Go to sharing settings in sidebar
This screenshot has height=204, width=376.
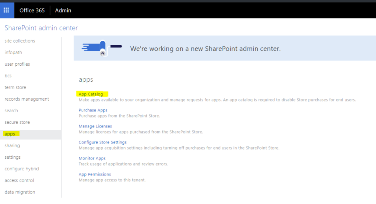(x=12, y=145)
